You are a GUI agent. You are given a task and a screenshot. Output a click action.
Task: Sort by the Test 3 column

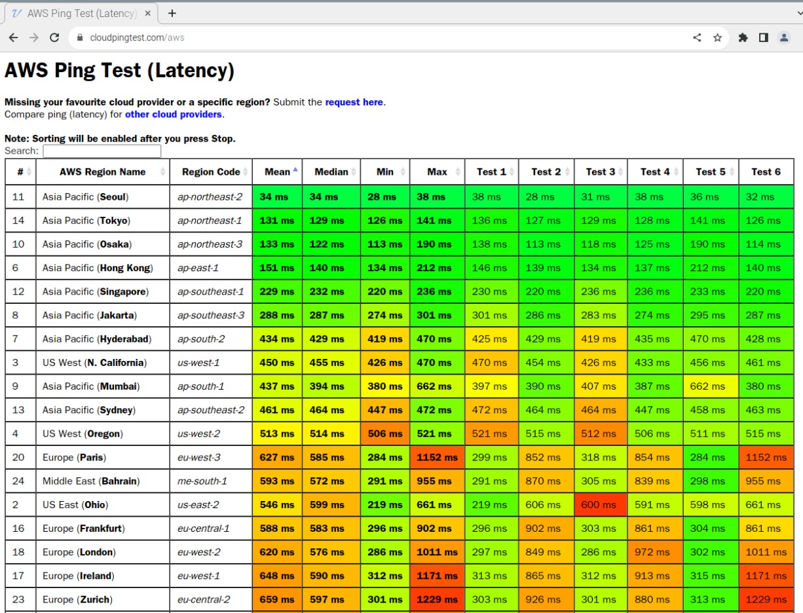pyautogui.click(x=601, y=172)
